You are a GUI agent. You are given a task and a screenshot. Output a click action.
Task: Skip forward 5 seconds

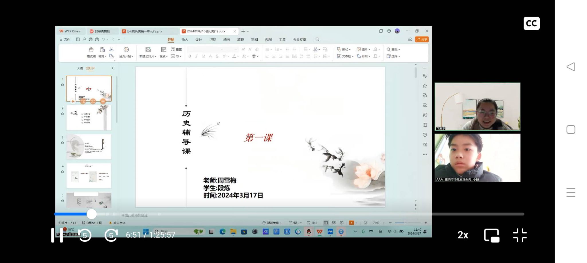[x=111, y=235]
